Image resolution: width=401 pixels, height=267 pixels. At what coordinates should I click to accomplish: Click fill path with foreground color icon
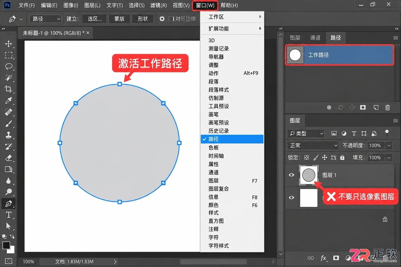329,108
